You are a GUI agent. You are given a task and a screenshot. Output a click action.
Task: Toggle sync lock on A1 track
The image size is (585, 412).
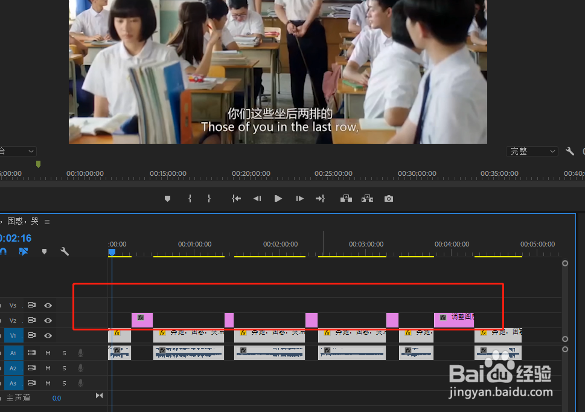(x=32, y=353)
